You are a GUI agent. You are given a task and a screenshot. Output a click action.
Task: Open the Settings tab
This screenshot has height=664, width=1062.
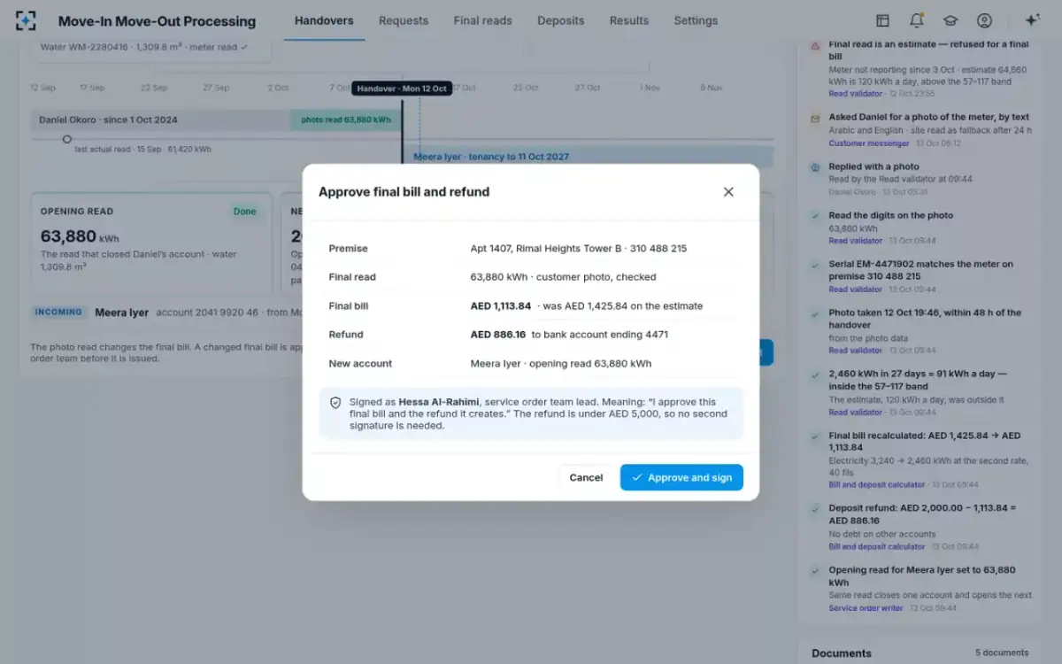pyautogui.click(x=696, y=20)
